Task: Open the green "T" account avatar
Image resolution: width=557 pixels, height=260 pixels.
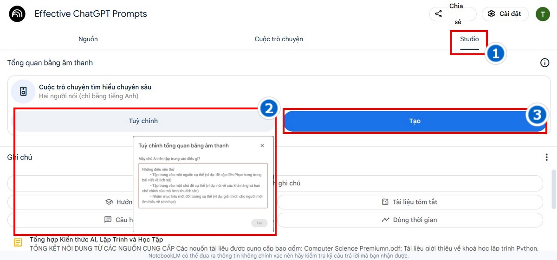Action: click(x=543, y=14)
